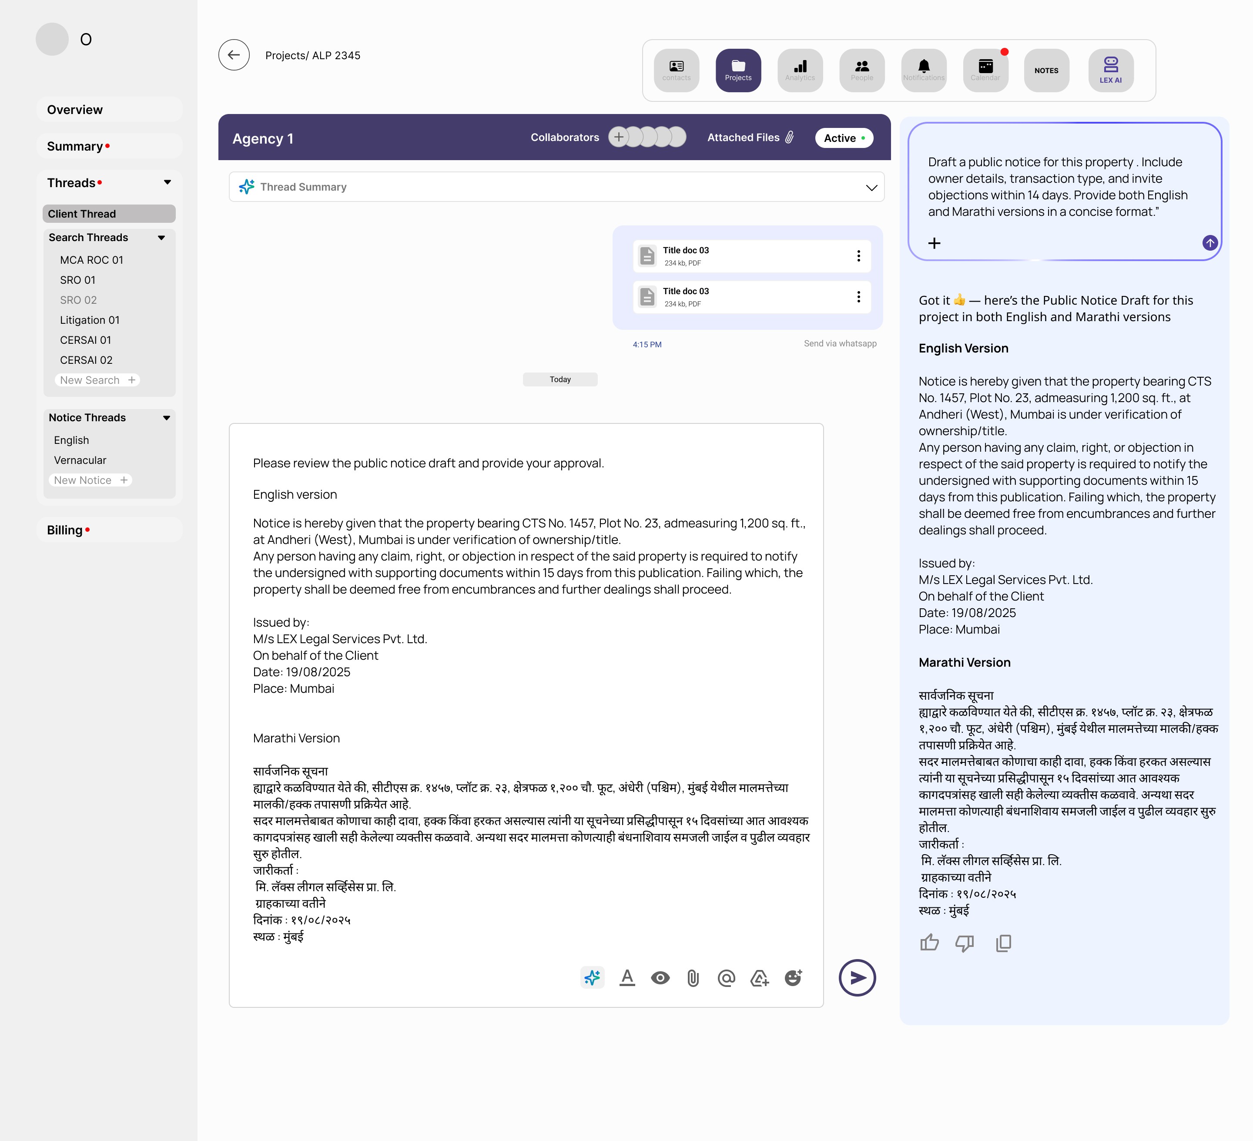Mention someone with the @ icon
1253x1141 pixels.
pos(727,977)
